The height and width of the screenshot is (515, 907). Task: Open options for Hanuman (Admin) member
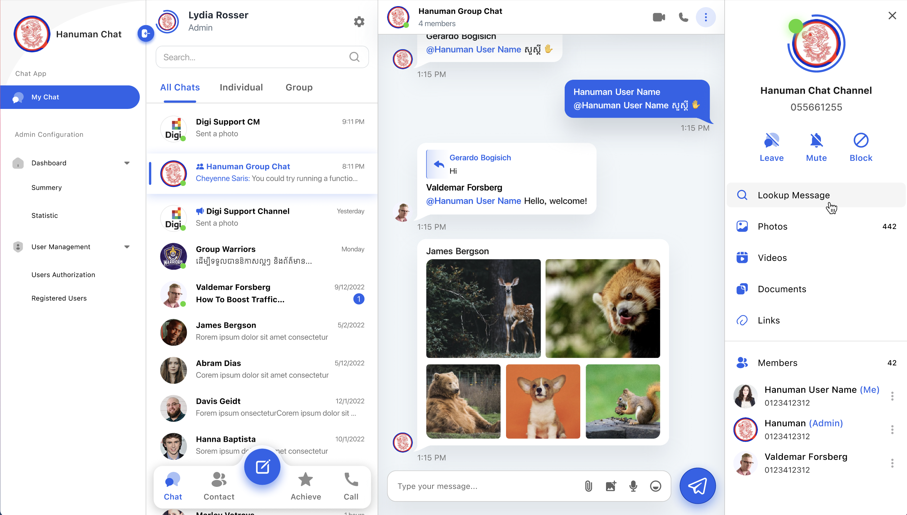click(x=892, y=430)
